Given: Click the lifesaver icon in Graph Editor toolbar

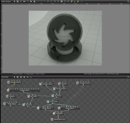Looking at the screenshot, I should pos(18,77).
